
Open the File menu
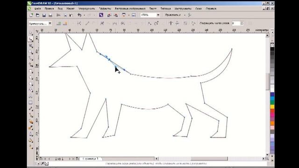pyautogui.click(x=37, y=8)
